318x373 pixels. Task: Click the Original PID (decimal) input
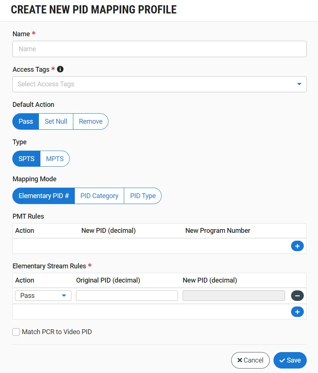pos(127,296)
